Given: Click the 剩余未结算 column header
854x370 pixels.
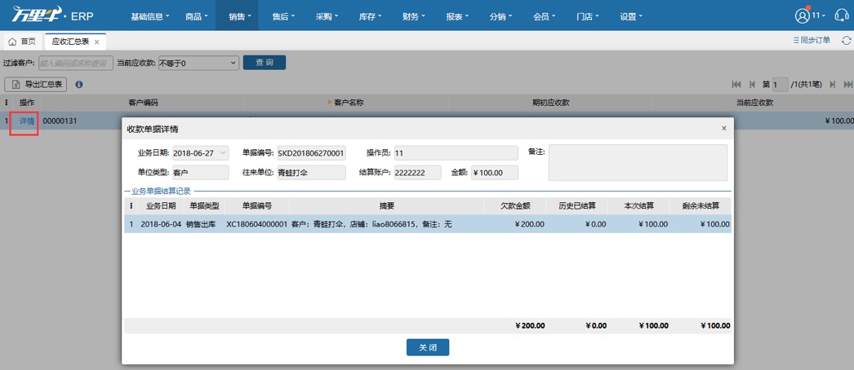Looking at the screenshot, I should click(701, 206).
